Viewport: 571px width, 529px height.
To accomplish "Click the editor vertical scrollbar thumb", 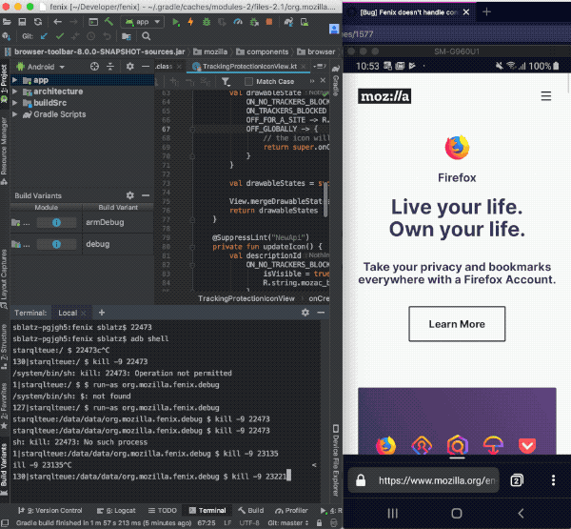I will 325,199.
